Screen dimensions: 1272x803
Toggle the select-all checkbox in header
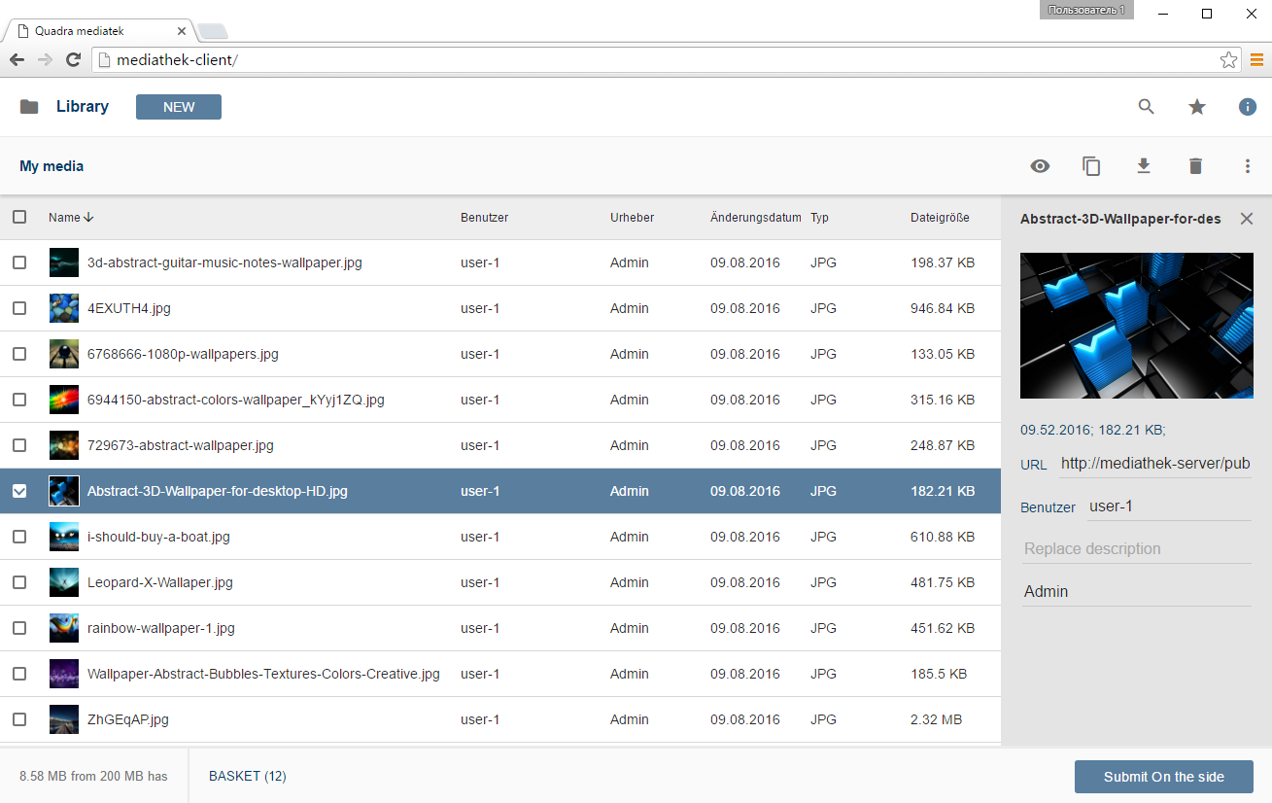(19, 217)
